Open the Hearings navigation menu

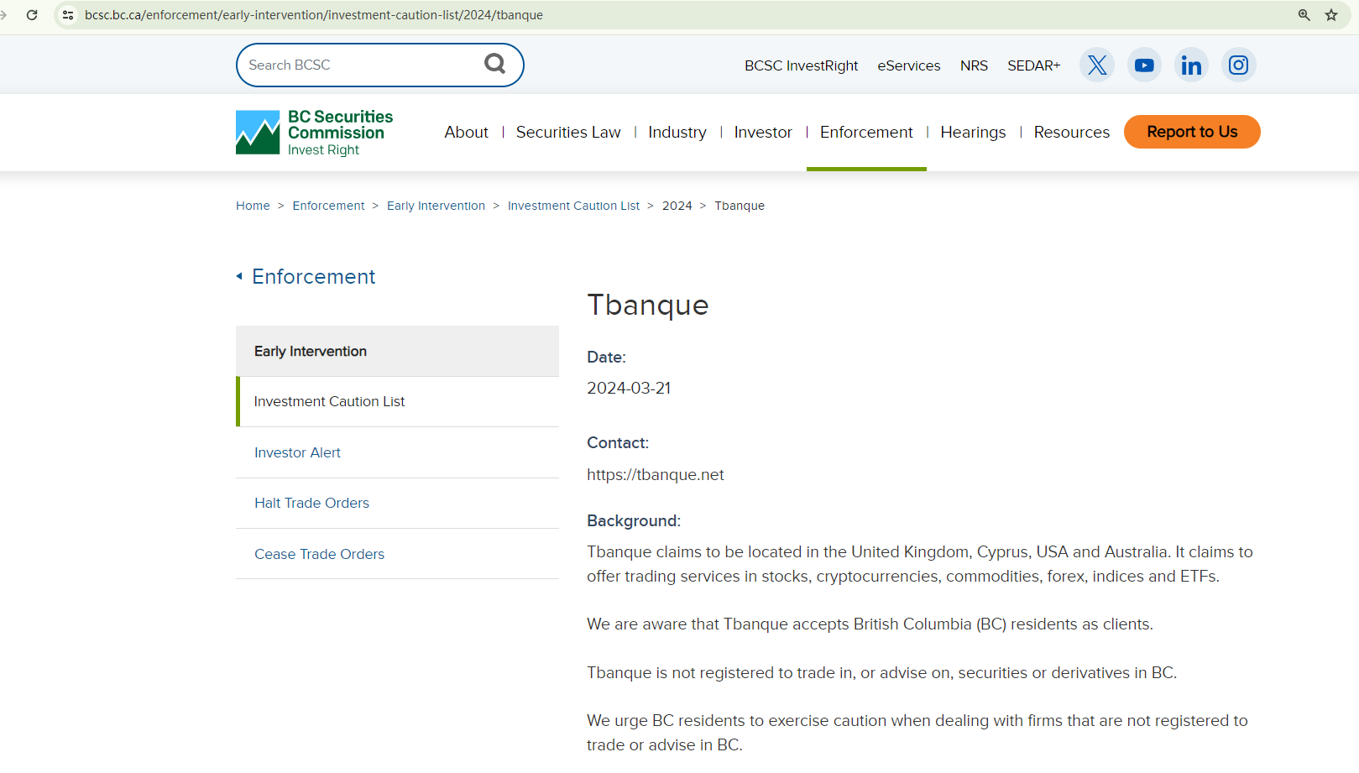point(972,133)
